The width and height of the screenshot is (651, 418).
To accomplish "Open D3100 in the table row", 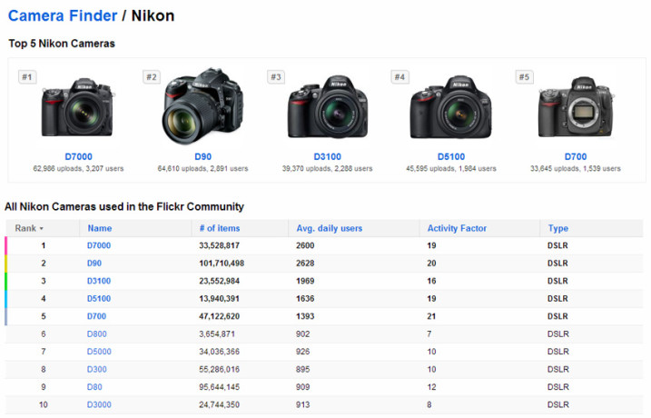I will coord(99,281).
